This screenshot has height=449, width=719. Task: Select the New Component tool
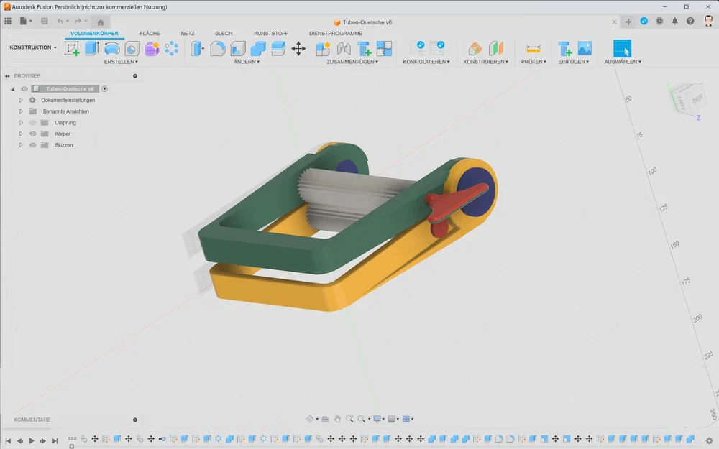[324, 48]
